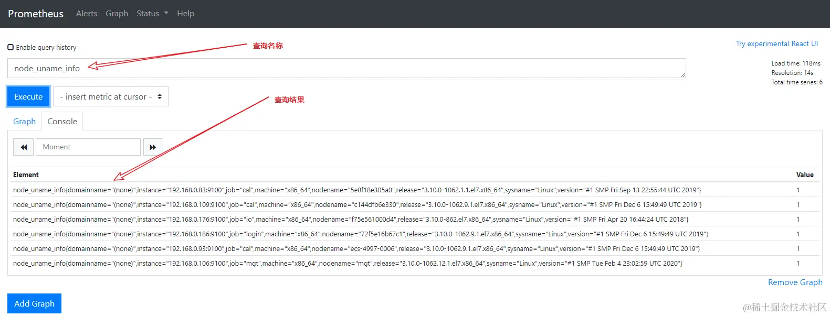Go to Graph in the top navigation
Screen dimensions: 830x316
point(117,14)
